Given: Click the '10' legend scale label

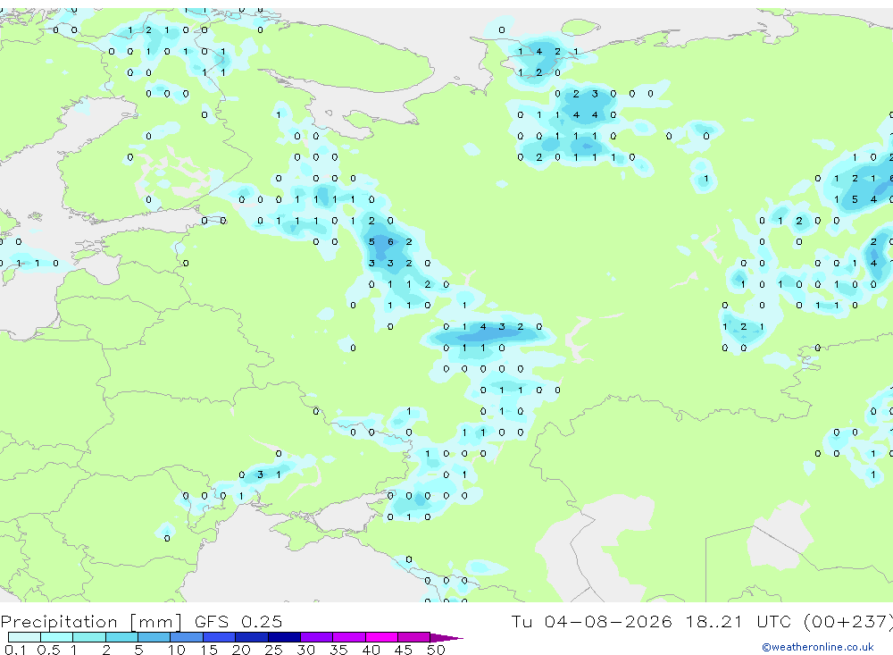Looking at the screenshot, I should (177, 650).
